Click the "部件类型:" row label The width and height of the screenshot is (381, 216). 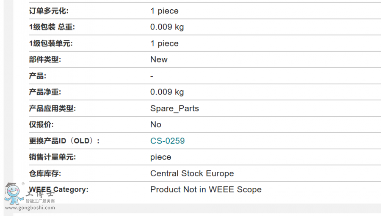coord(45,59)
